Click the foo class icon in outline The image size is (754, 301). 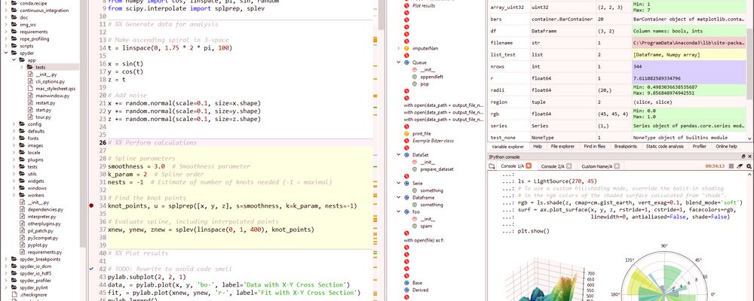[x=407, y=211]
